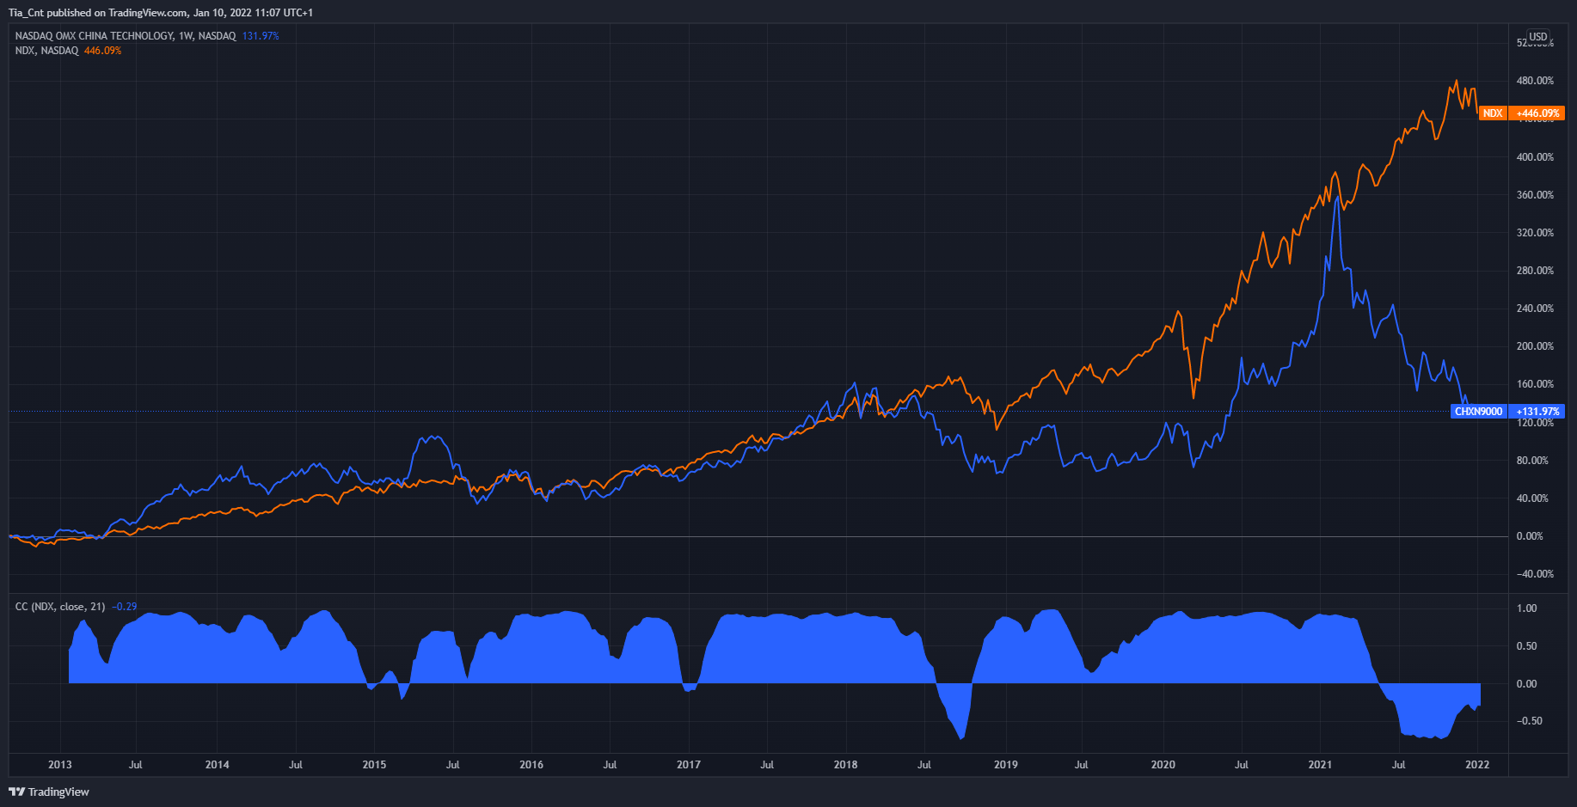
Task: Click the 2018 label on time axis
Action: tap(846, 765)
